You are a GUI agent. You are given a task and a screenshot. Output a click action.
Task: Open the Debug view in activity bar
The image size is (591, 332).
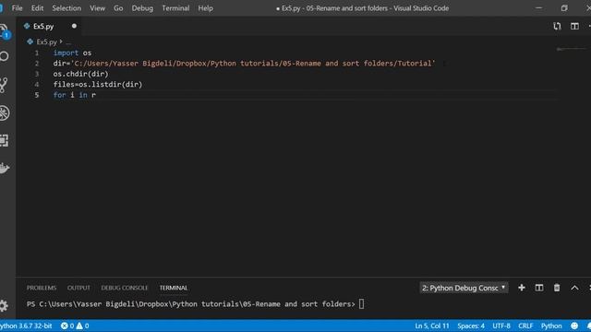(x=4, y=113)
